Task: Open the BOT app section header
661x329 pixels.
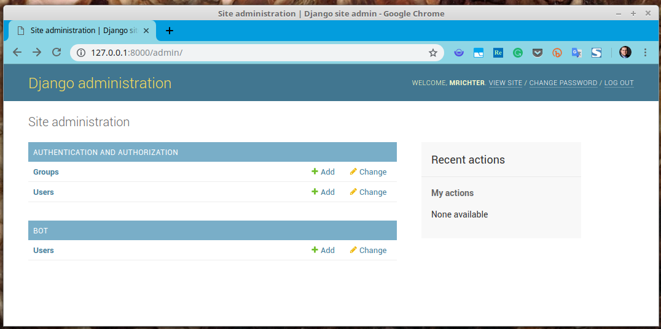Action: pos(41,231)
